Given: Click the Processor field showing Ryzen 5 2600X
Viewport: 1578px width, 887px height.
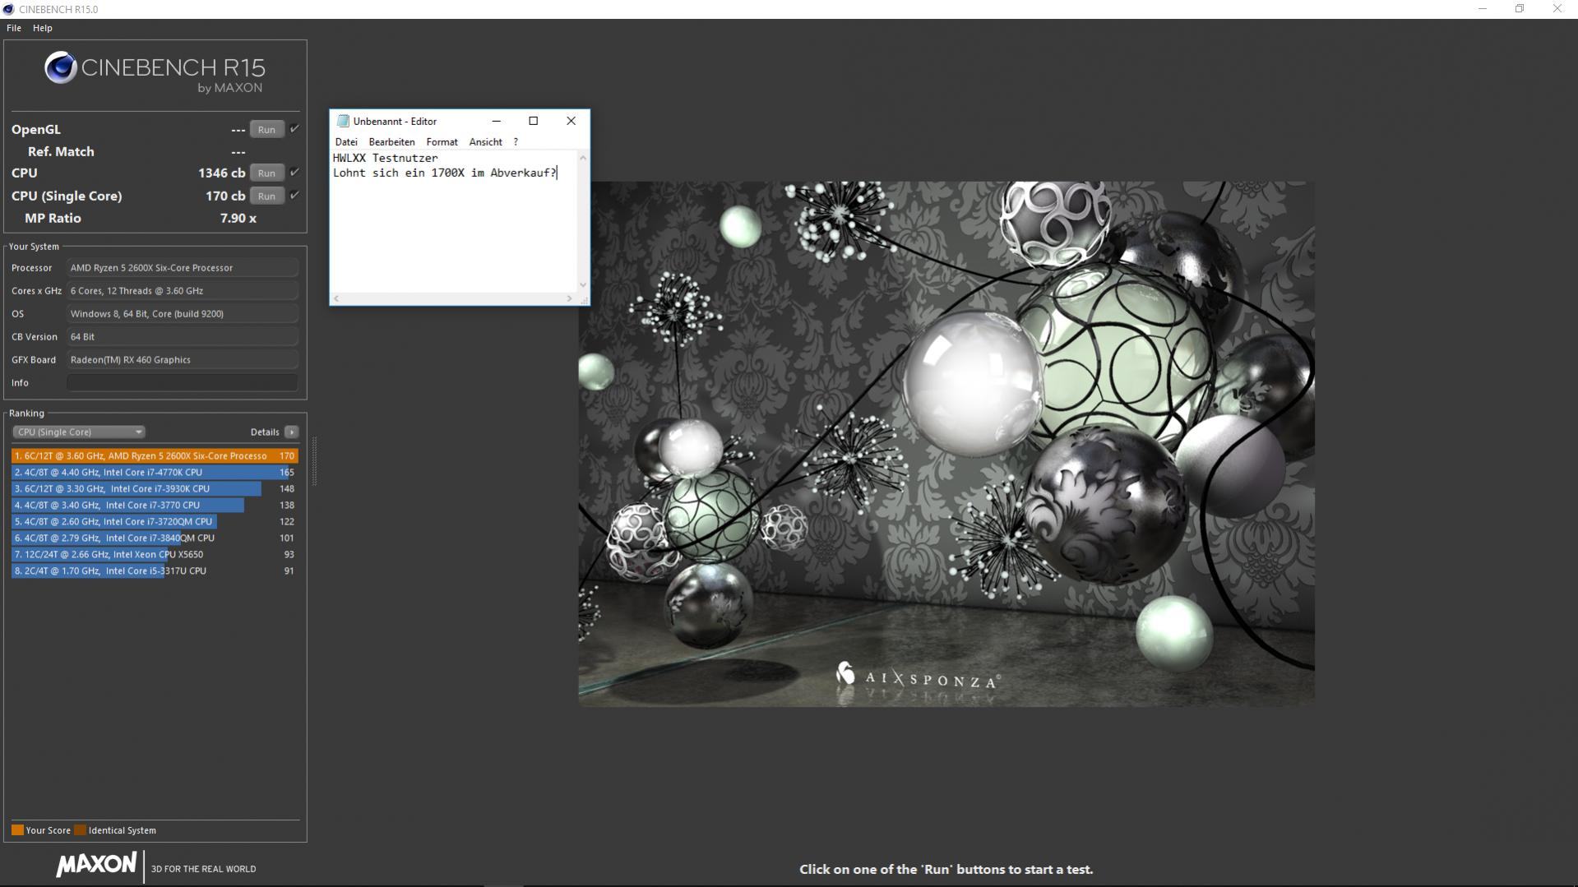Looking at the screenshot, I should pyautogui.click(x=183, y=267).
